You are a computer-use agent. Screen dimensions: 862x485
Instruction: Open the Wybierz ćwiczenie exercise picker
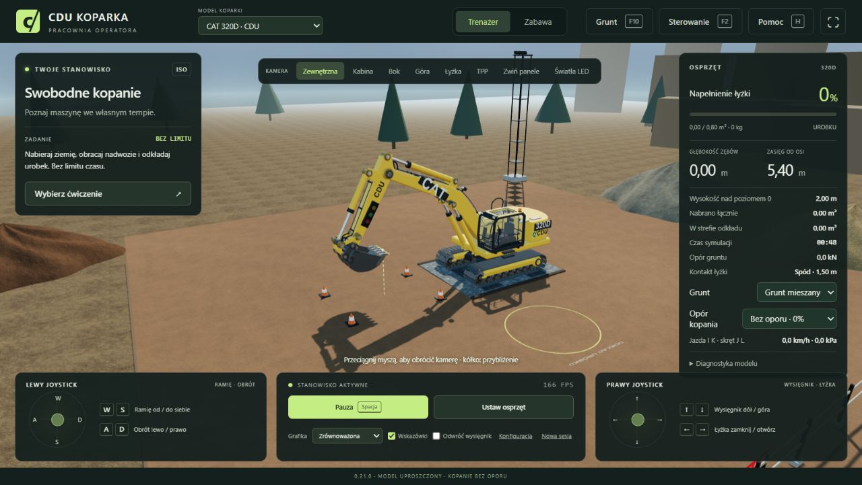pyautogui.click(x=108, y=193)
